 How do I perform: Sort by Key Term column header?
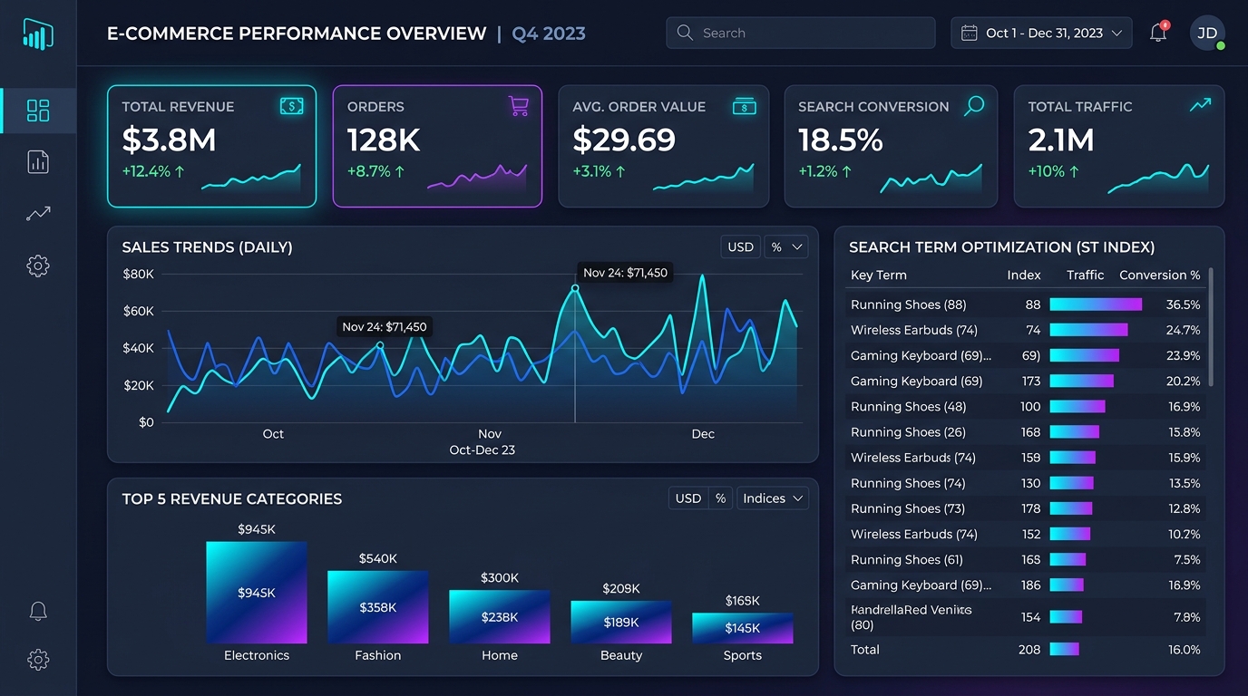pyautogui.click(x=878, y=275)
